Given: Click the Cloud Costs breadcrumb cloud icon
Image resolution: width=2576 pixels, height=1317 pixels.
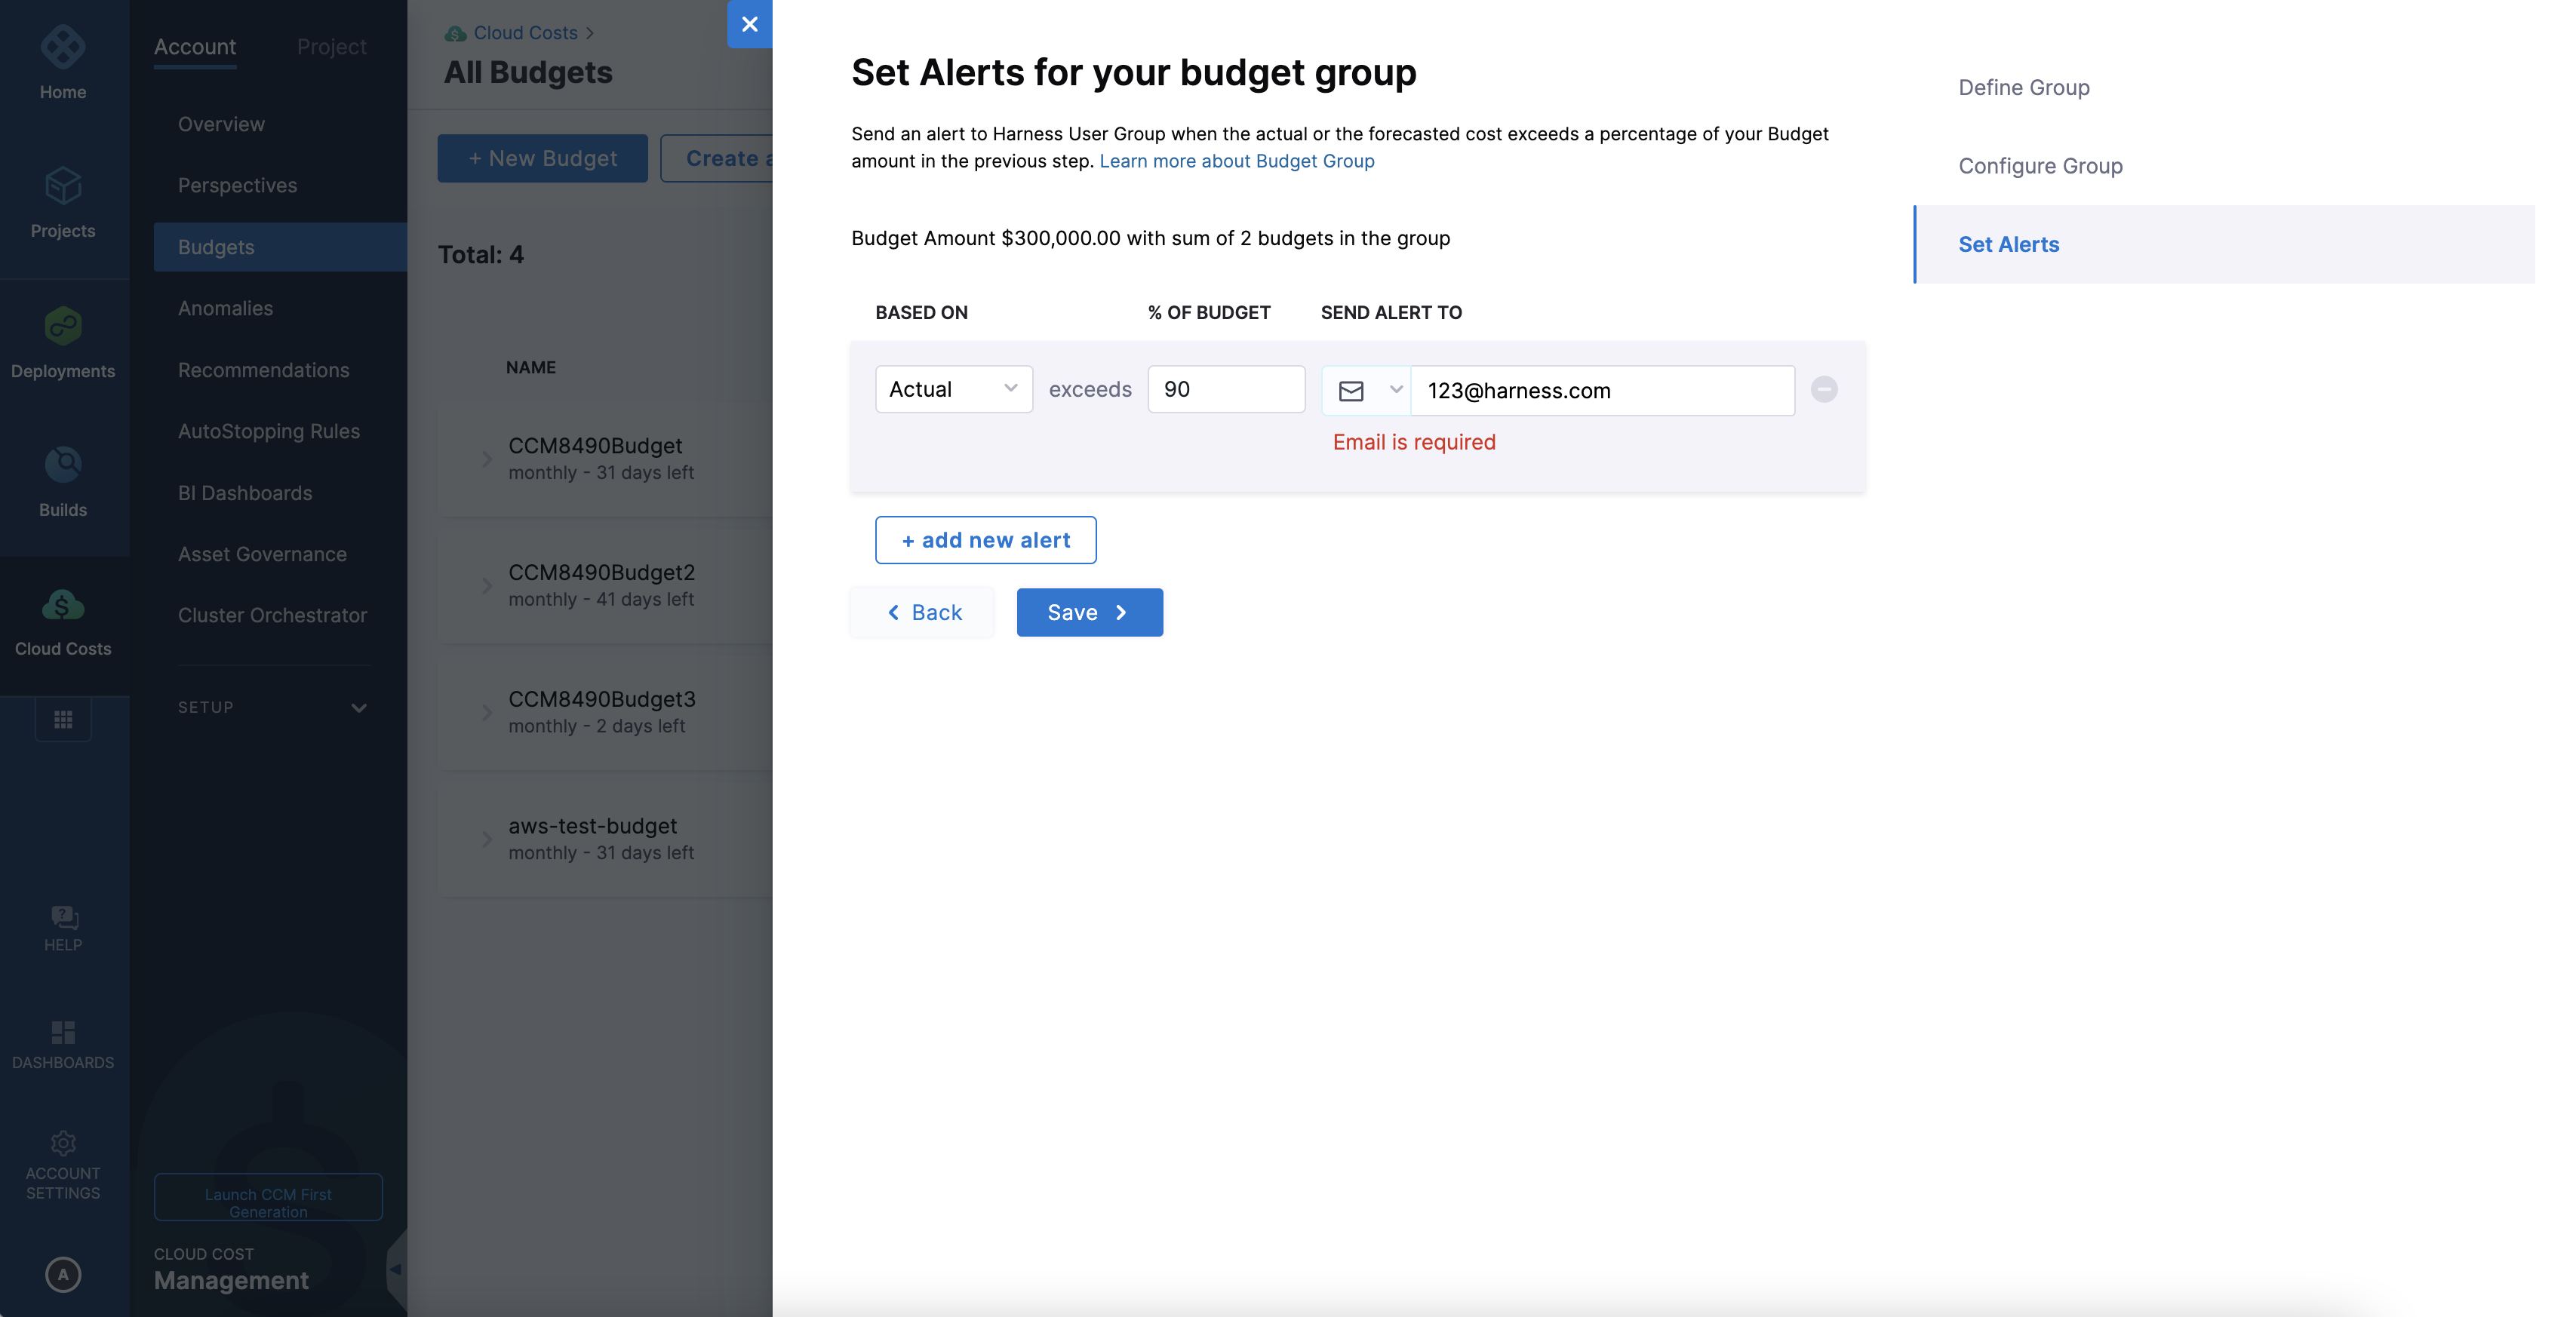Looking at the screenshot, I should point(456,34).
